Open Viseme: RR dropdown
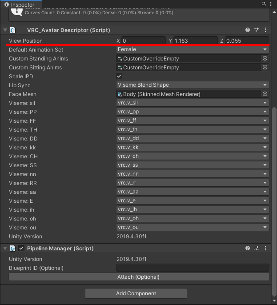The width and height of the screenshot is (277, 305). [x=193, y=183]
